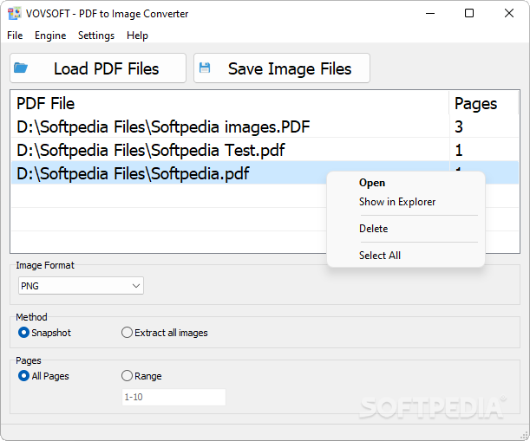
Task: Open the File menu
Action: [x=15, y=36]
